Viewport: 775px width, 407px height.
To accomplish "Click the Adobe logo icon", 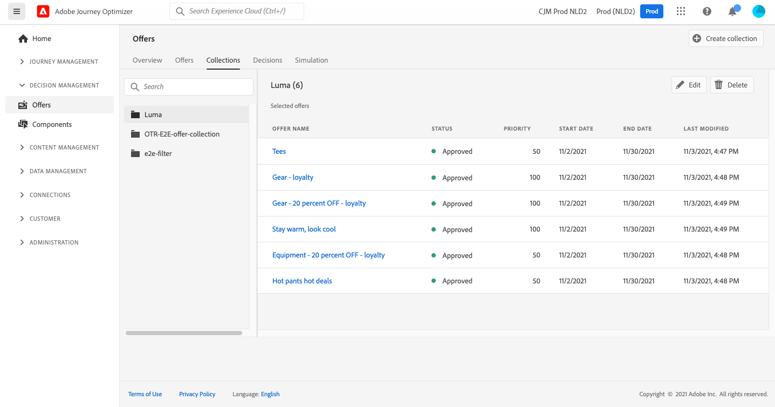I will tap(43, 11).
